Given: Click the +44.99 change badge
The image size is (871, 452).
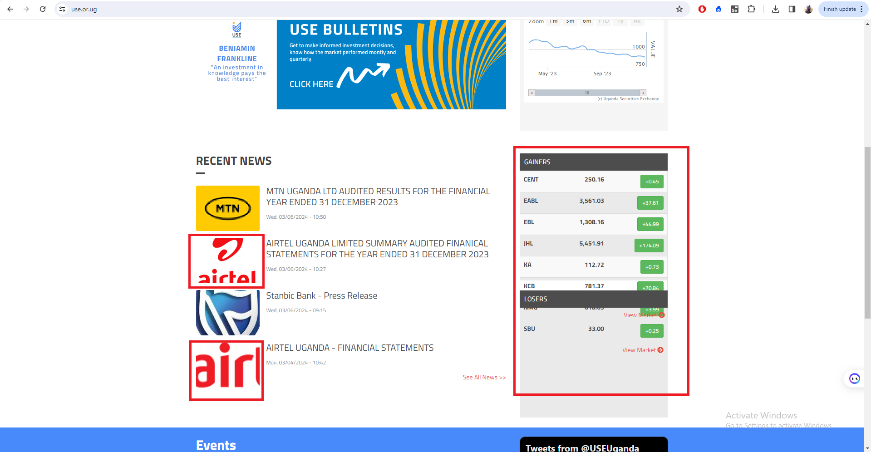Looking at the screenshot, I should pos(650,224).
